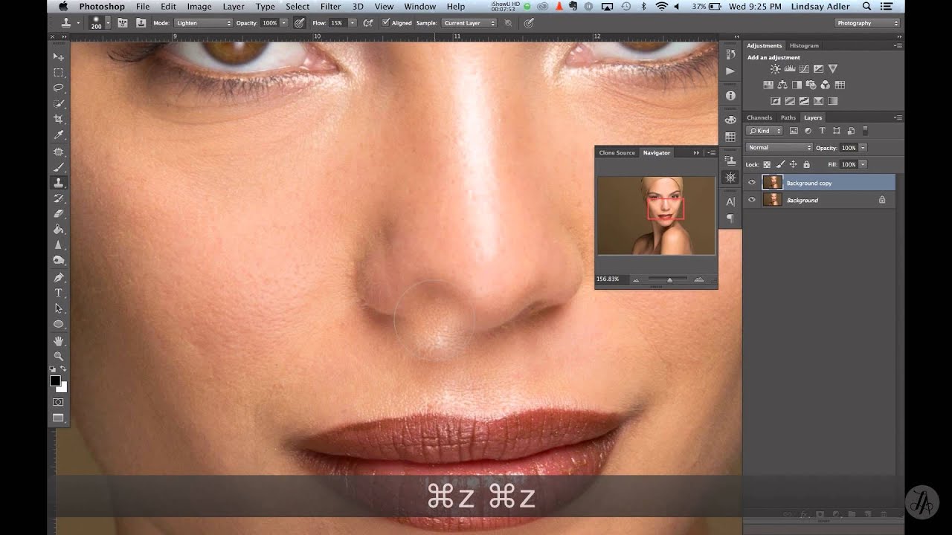Open the Clone Source panel from options bar

(140, 23)
